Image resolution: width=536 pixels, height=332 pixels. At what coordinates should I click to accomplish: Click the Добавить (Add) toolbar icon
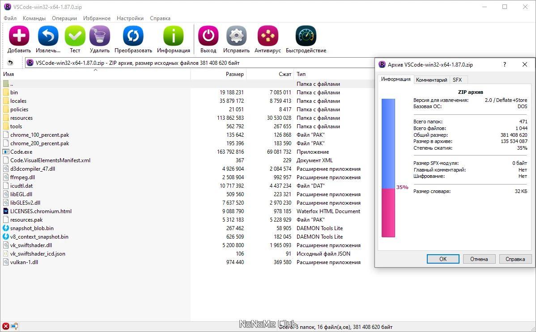pos(19,36)
